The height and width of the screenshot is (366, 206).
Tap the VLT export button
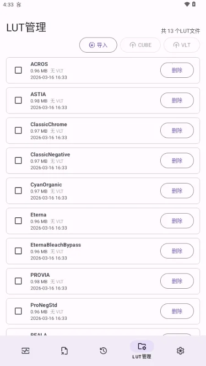click(x=182, y=45)
